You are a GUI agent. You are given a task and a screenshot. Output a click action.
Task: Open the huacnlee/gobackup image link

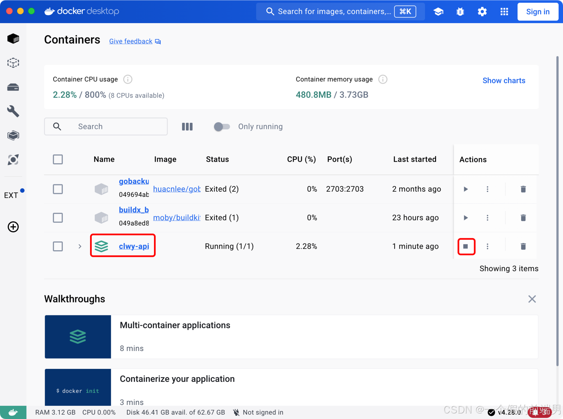177,189
